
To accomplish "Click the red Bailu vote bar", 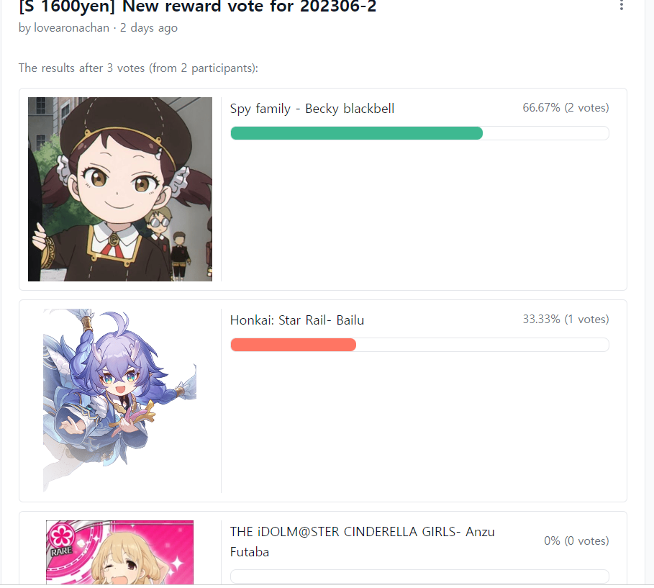I will pyautogui.click(x=293, y=345).
